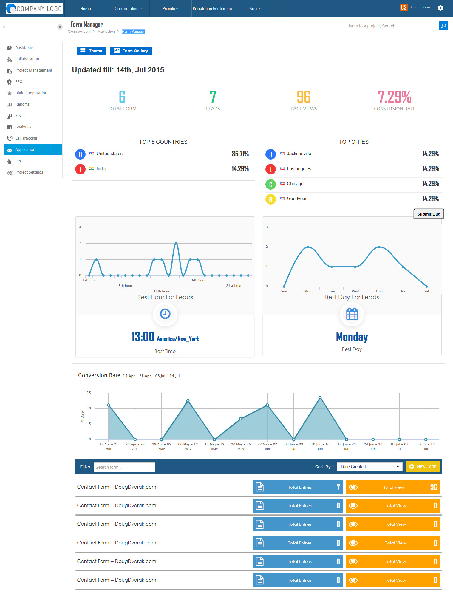This screenshot has width=453, height=599.
Task: Click the 10 Jun - 16 peak point on the Conversion Rate chart
Action: tap(320, 397)
